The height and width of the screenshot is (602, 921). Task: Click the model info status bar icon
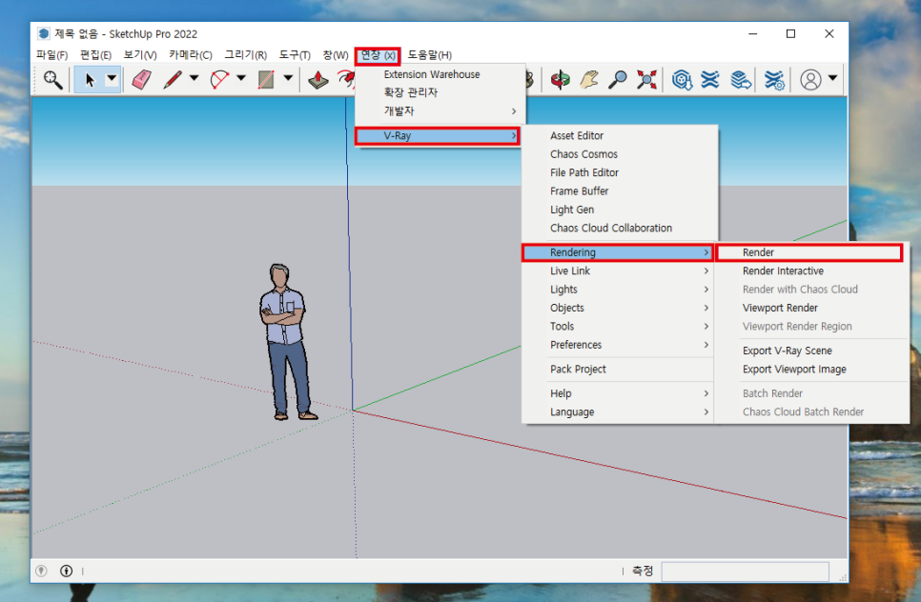(67, 571)
